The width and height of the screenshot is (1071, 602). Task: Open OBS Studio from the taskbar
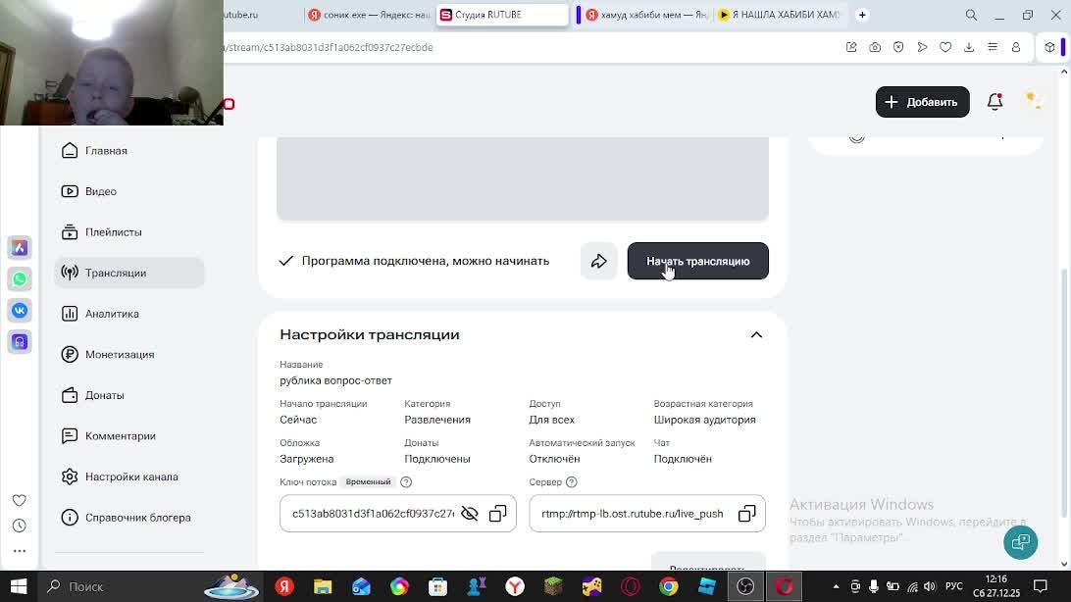(745, 586)
